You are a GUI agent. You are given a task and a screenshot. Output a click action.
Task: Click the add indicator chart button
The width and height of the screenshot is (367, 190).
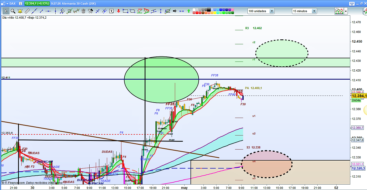click(x=339, y=11)
